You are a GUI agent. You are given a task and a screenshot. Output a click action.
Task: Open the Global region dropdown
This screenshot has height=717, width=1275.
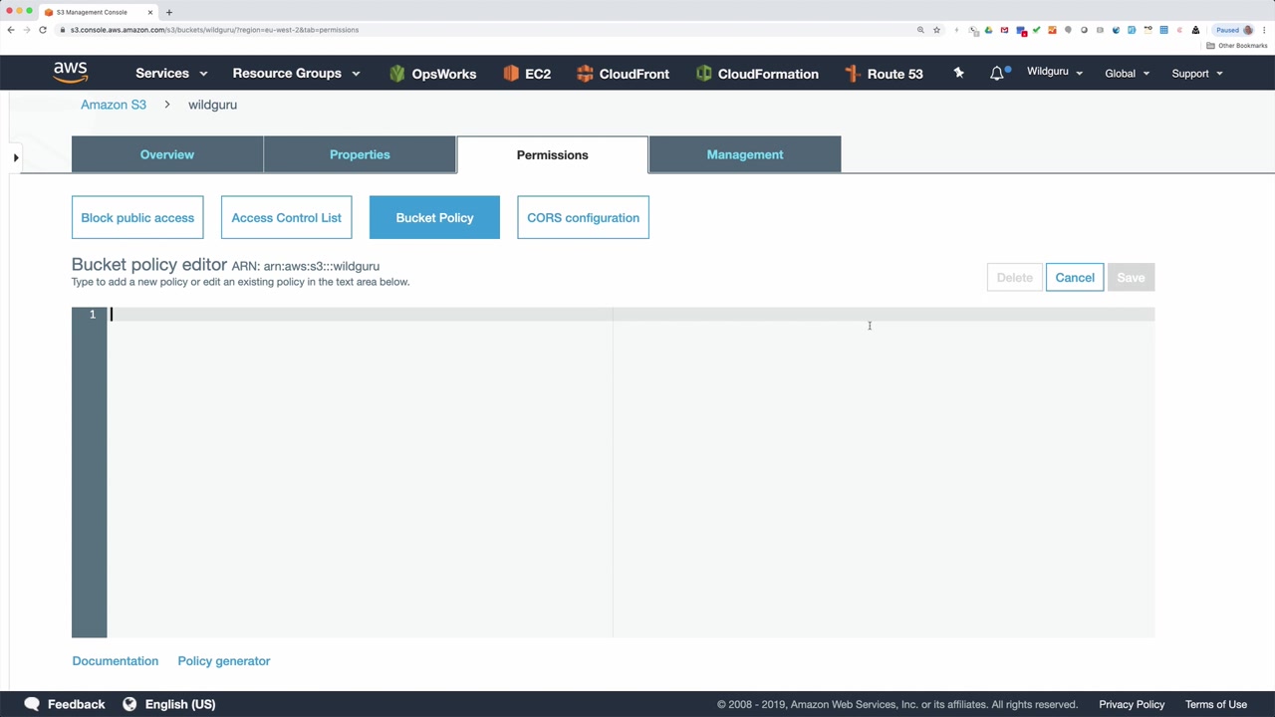pyautogui.click(x=1127, y=74)
